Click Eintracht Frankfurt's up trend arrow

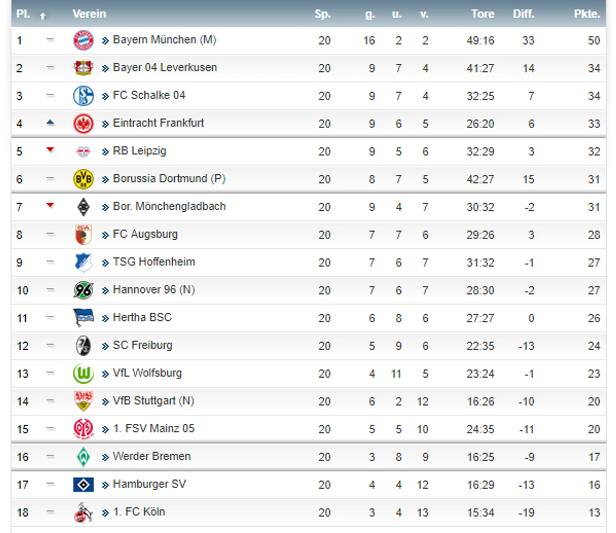(50, 122)
